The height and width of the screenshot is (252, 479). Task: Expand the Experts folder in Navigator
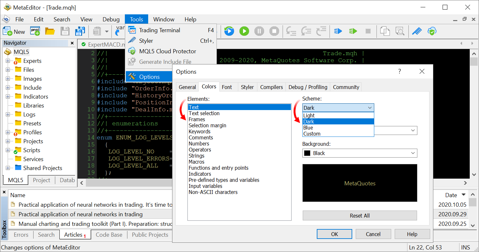coord(8,61)
